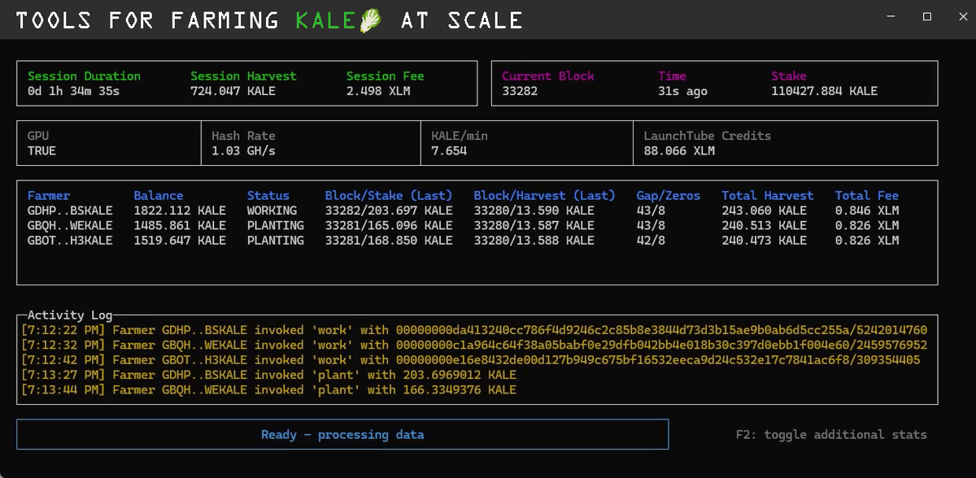976x478 pixels.
Task: Click Gap/Zeros value 42/8
Action: pos(650,241)
